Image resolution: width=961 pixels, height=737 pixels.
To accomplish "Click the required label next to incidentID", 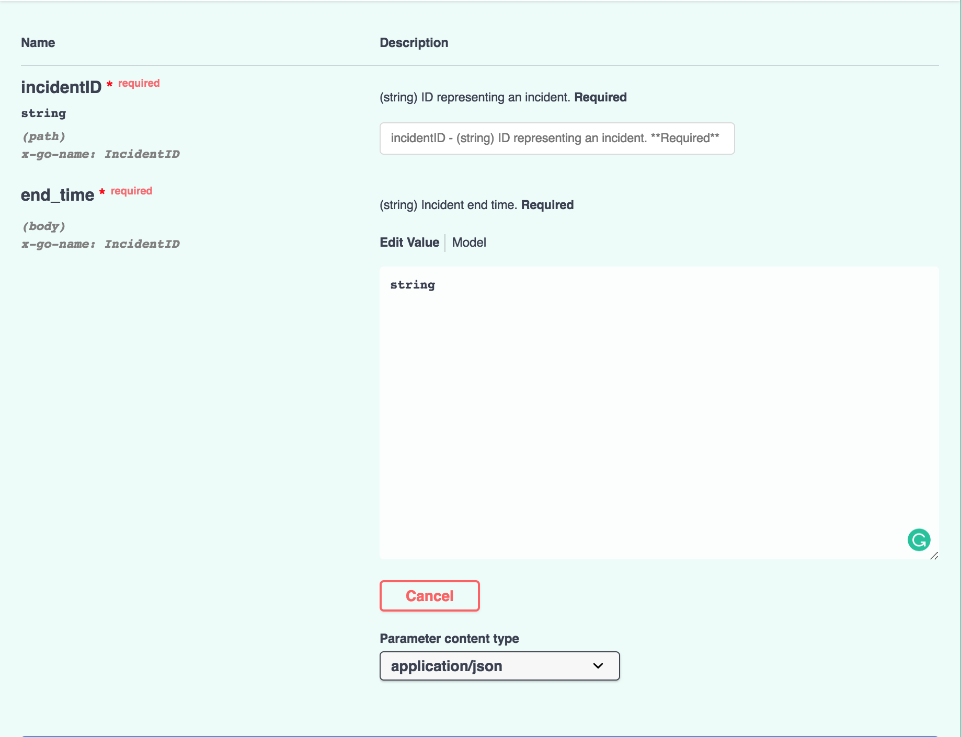I will click(138, 83).
